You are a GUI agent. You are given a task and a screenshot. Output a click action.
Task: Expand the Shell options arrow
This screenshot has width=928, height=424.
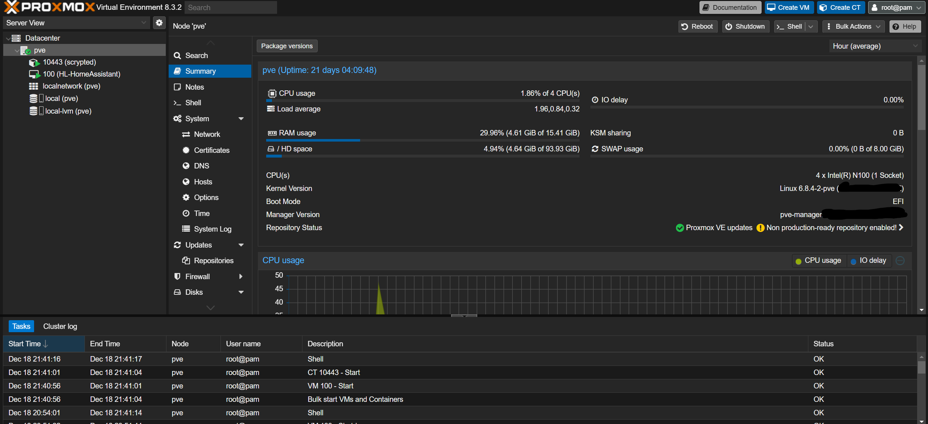click(x=811, y=26)
